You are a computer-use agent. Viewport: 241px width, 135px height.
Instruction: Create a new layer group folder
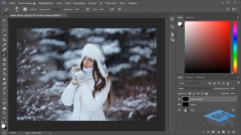pos(223,132)
